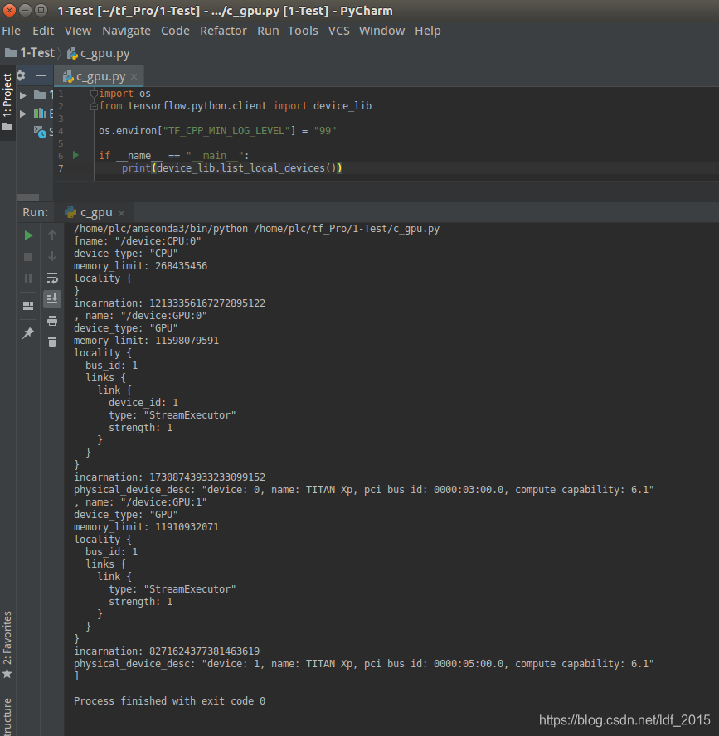Toggle the 1: Project side tool window
Image resolution: width=719 pixels, height=736 pixels.
click(7, 102)
